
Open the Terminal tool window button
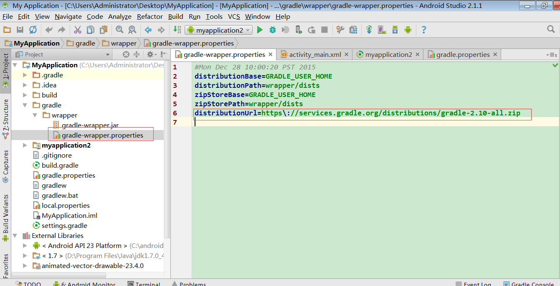(x=147, y=284)
